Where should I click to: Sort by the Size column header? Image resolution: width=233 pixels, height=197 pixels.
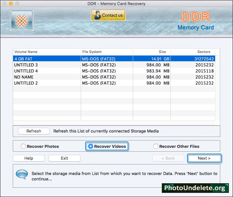[x=152, y=52]
